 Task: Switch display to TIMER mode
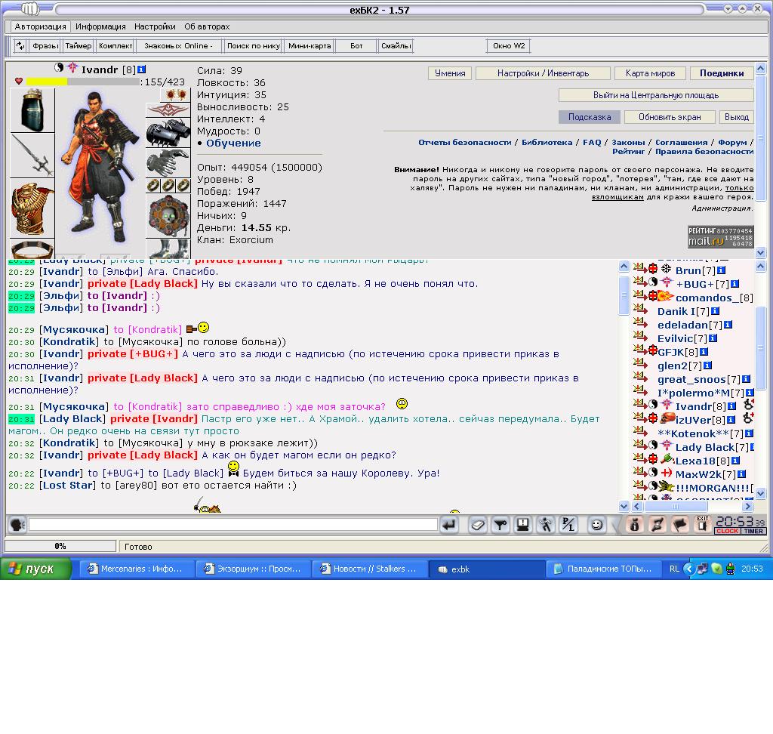(753, 532)
